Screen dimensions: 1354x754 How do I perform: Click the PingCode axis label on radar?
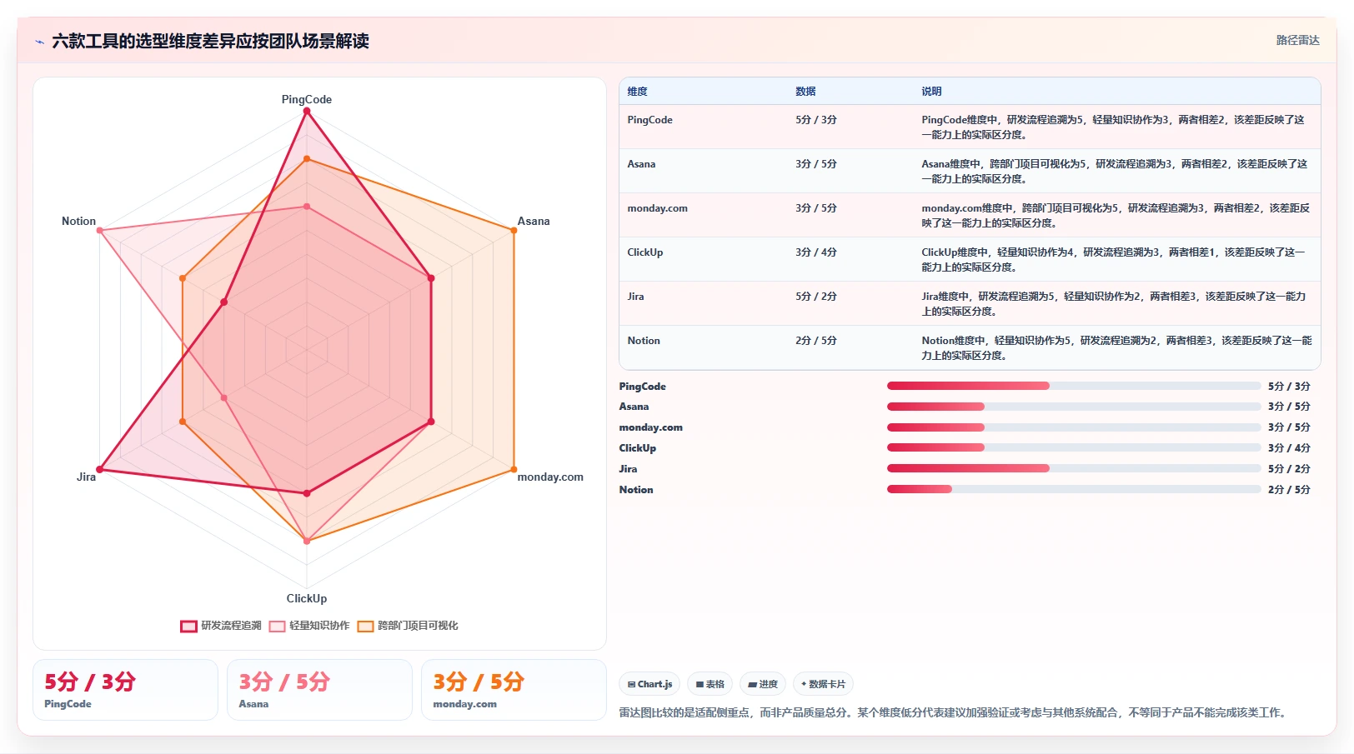tap(306, 99)
